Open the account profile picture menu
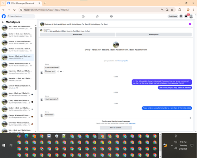 point(191,16)
